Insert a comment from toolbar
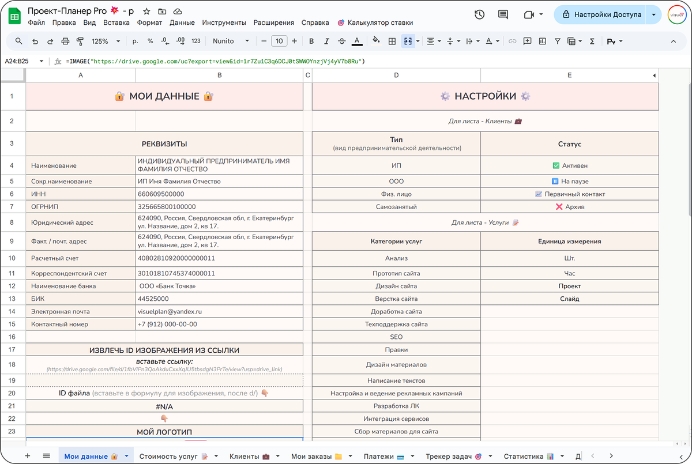The height and width of the screenshot is (464, 692). [527, 42]
